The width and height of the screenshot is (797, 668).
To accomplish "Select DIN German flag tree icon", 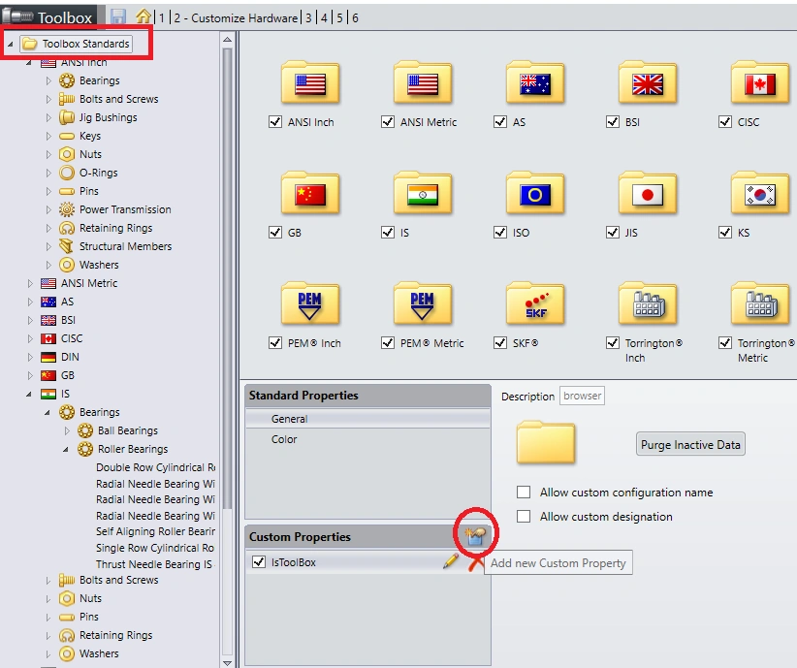I will pos(48,357).
